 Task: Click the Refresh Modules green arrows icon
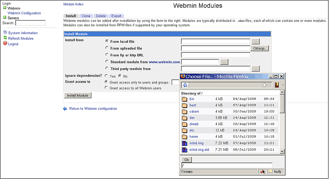tap(5, 38)
